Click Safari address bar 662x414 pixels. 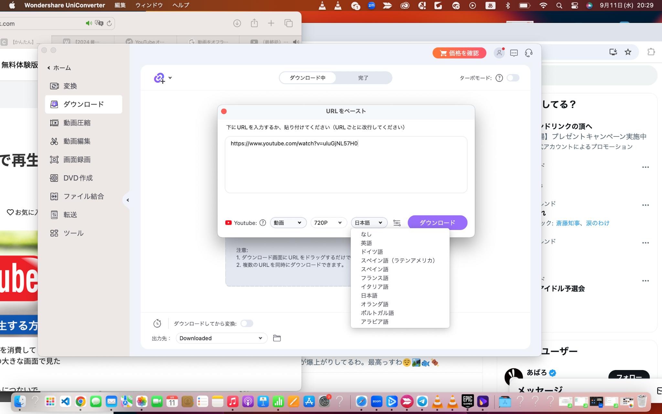pyautogui.click(x=57, y=23)
